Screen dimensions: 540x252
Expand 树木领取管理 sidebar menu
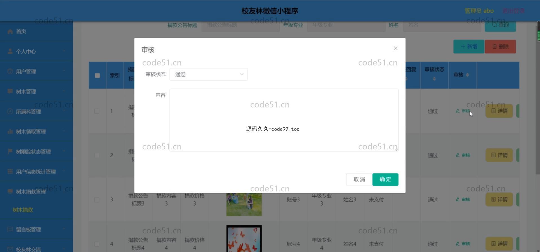pyautogui.click(x=36, y=131)
